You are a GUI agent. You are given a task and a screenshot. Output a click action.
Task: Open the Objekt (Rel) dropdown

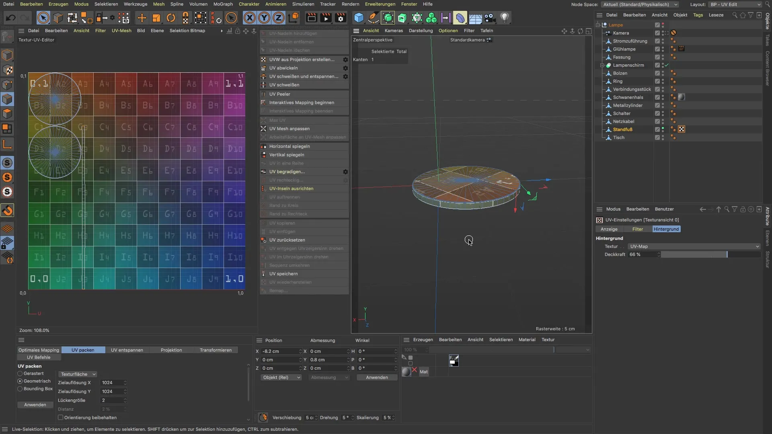(x=281, y=377)
